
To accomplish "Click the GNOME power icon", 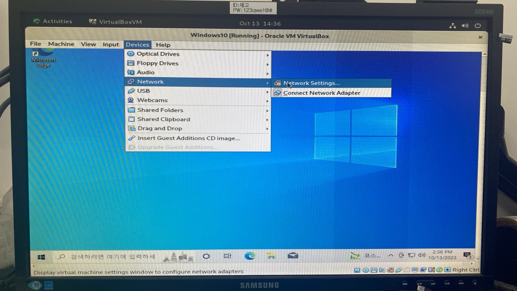I will click(x=478, y=26).
